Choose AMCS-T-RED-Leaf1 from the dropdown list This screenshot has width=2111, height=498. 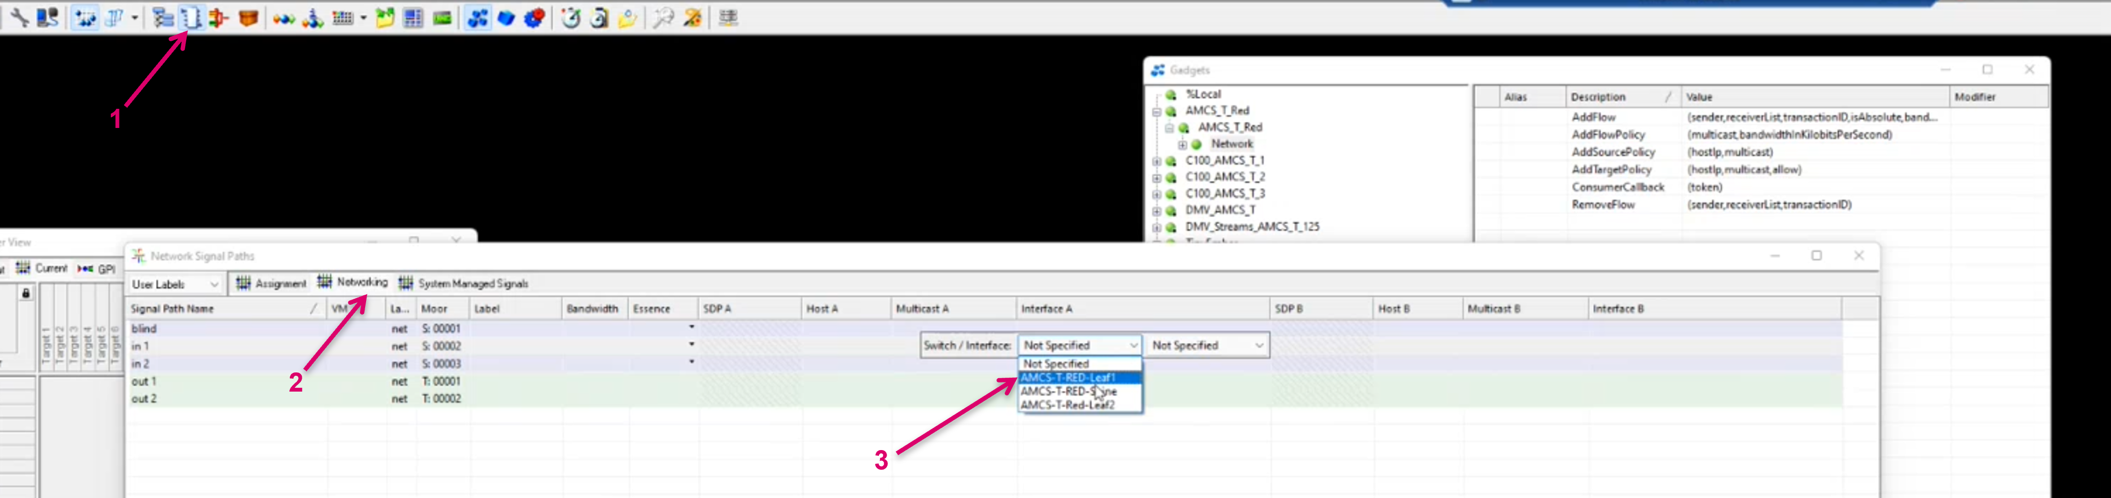1068,378
